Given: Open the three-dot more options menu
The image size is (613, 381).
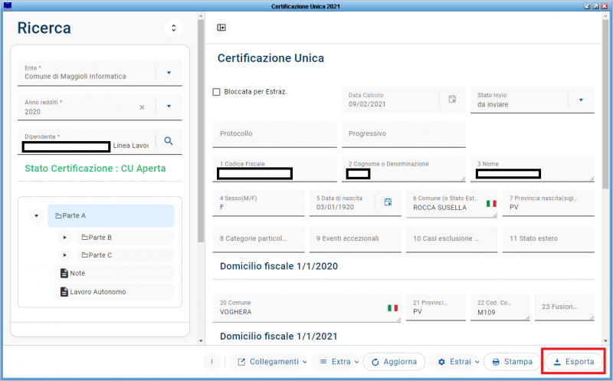Looking at the screenshot, I should coord(212,361).
